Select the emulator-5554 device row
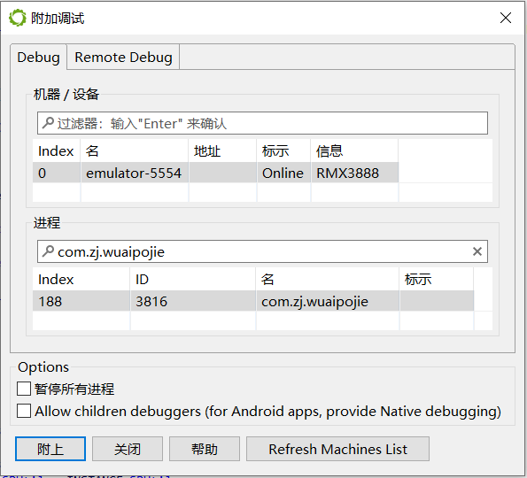This screenshot has height=478, width=527. click(x=215, y=173)
